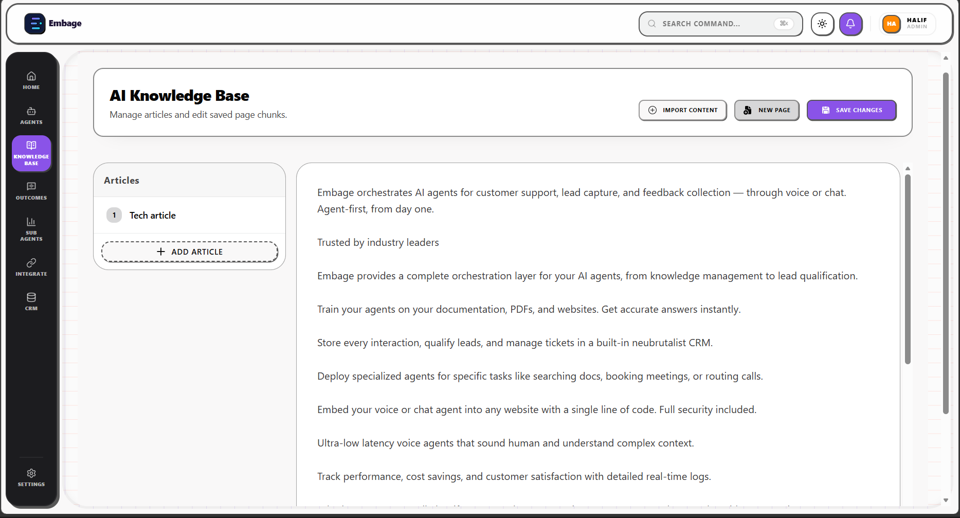Image resolution: width=960 pixels, height=518 pixels.
Task: Click the ⌘K shortcut badge
Action: coord(784,24)
